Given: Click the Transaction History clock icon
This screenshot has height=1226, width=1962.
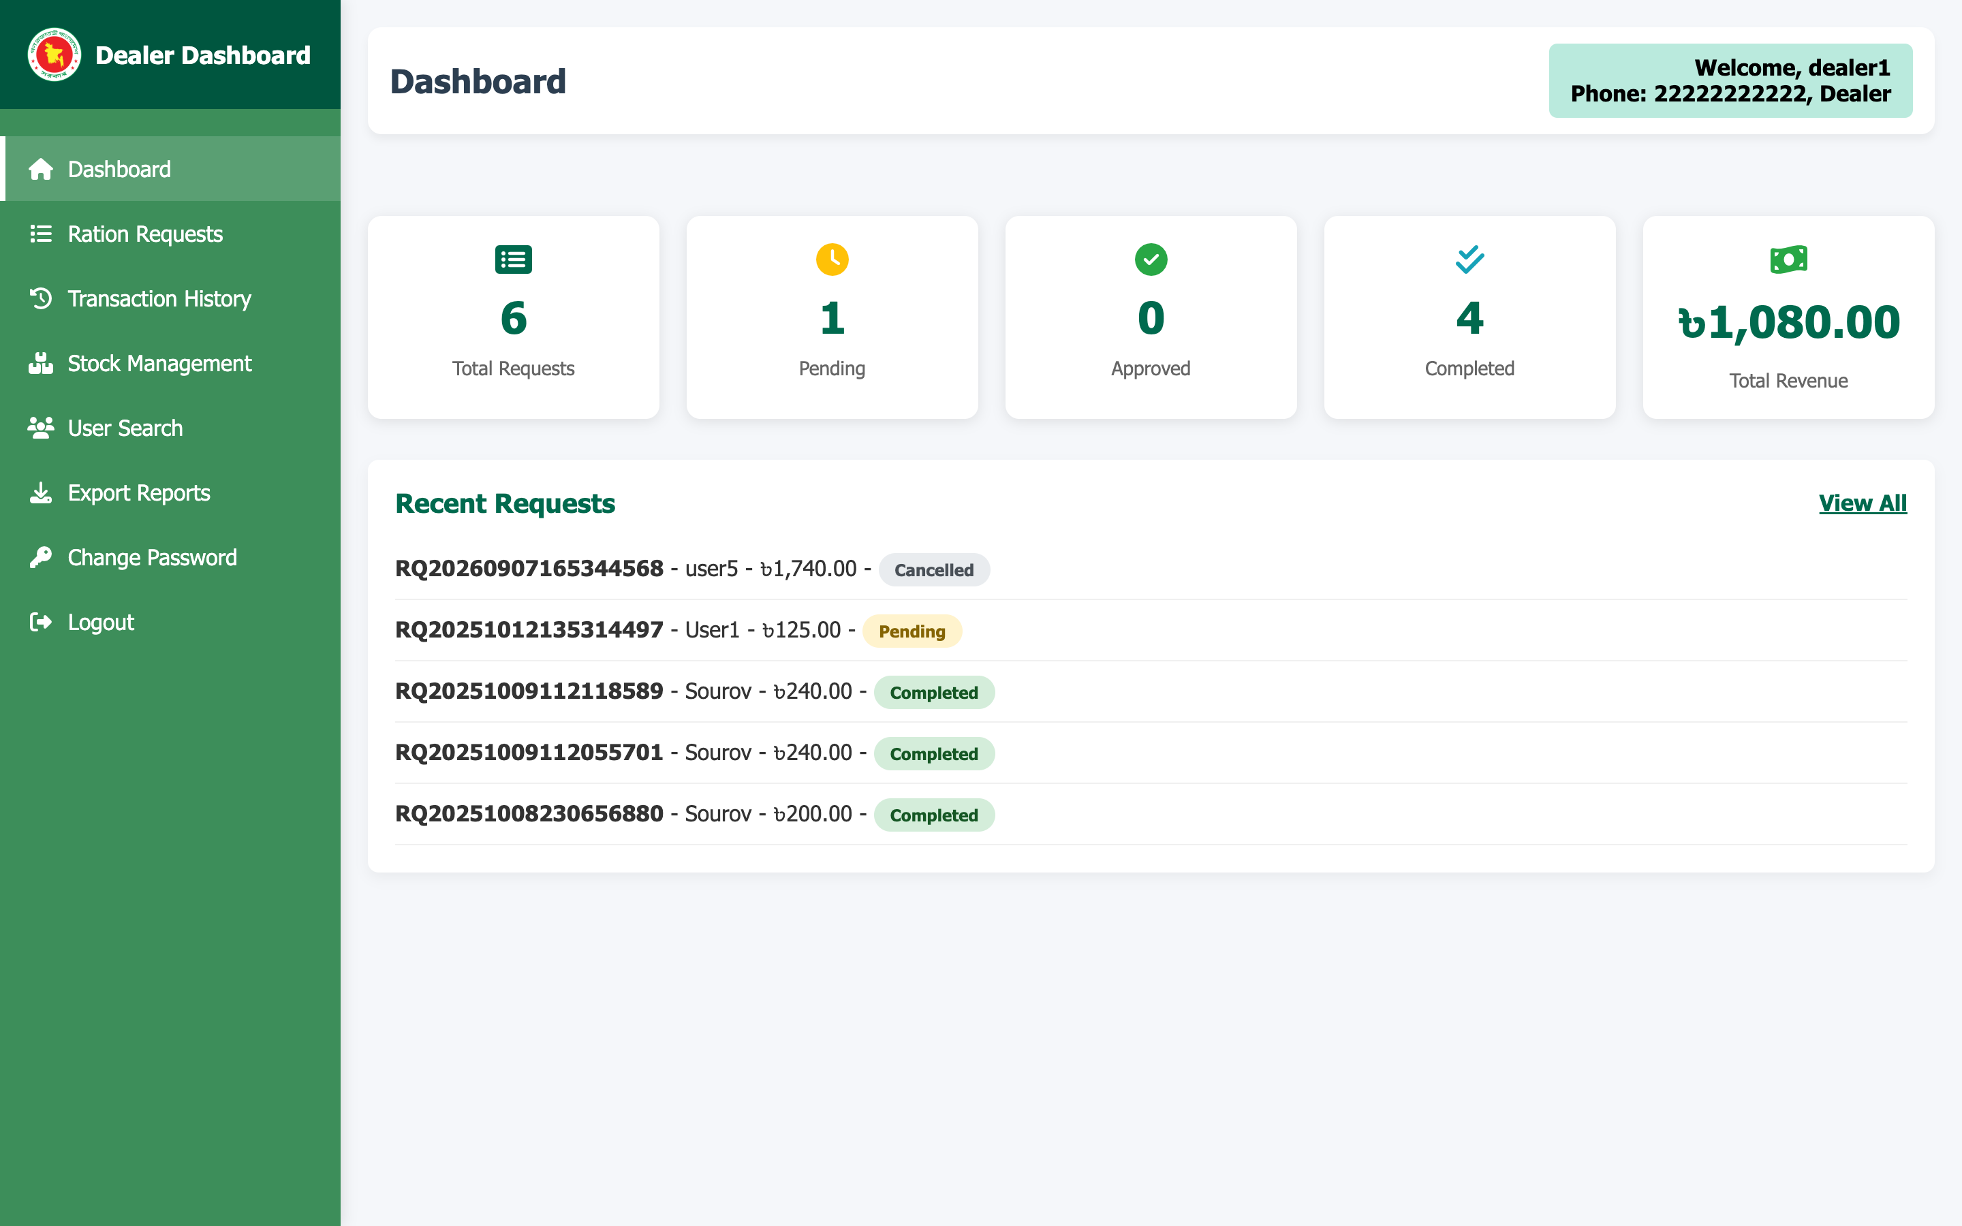Looking at the screenshot, I should click(x=41, y=298).
